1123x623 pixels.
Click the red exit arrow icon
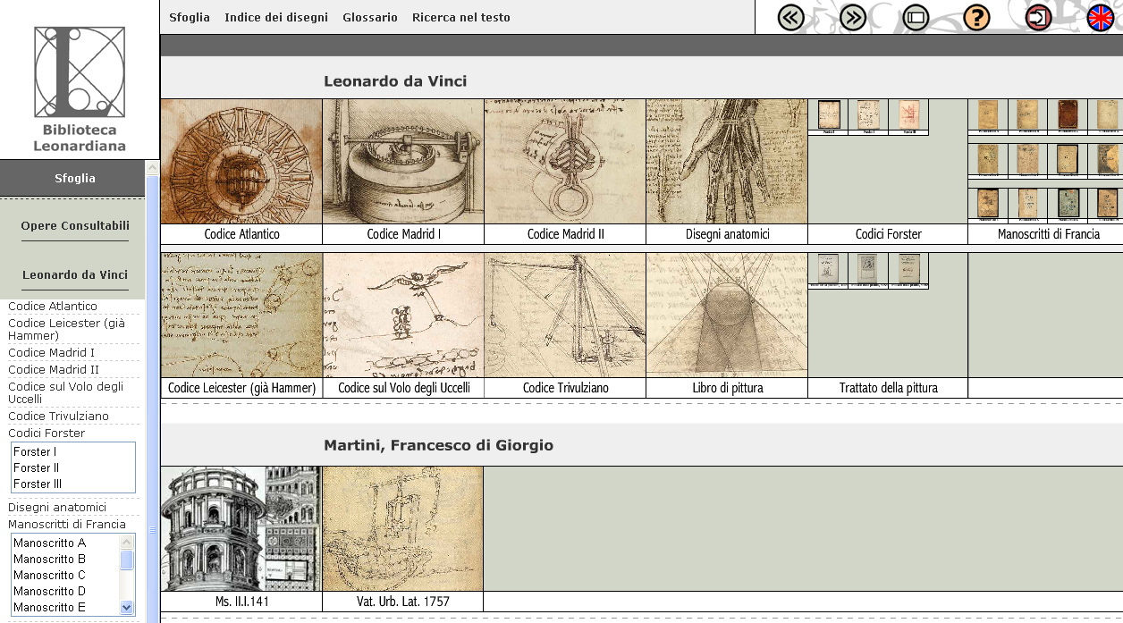(x=1039, y=17)
